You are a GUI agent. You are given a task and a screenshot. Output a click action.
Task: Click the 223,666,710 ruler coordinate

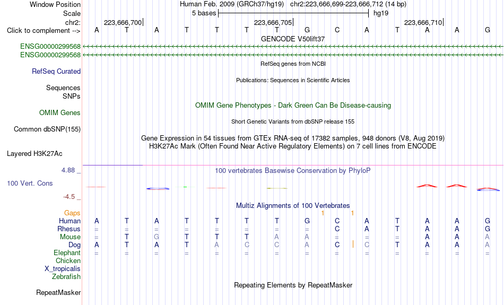click(423, 22)
